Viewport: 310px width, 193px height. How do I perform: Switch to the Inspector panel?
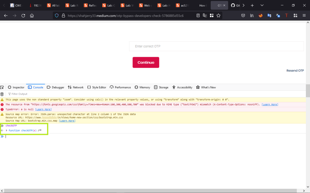pyautogui.click(x=16, y=87)
